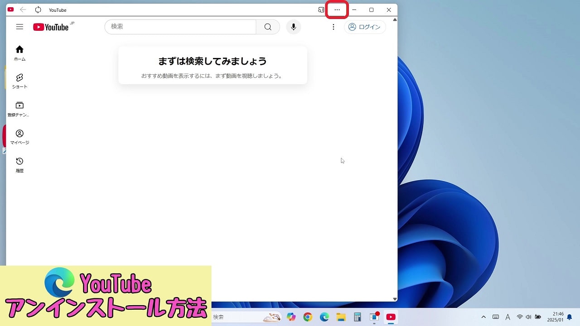
Task: Click the YouTube app taskbar icon
Action: [391, 317]
